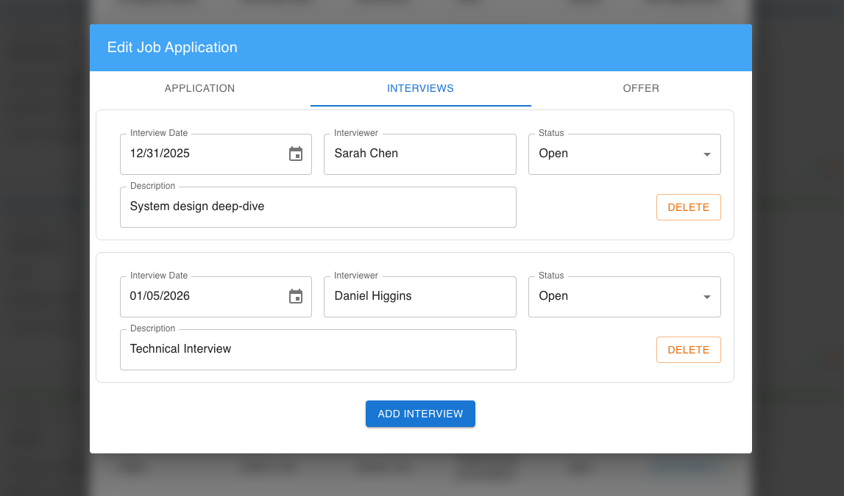The image size is (844, 496).
Task: Open calendar picker for 12/31/2025 interview date
Action: [x=296, y=154]
